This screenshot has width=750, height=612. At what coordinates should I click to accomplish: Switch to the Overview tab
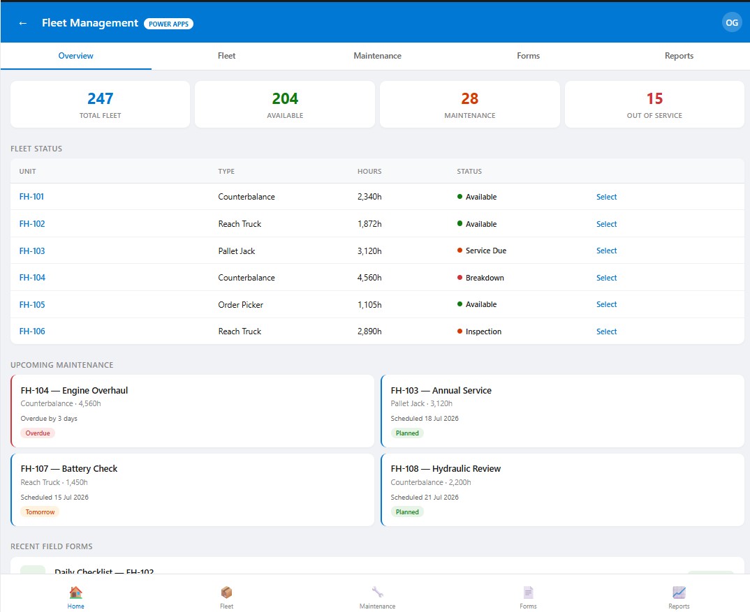point(75,56)
